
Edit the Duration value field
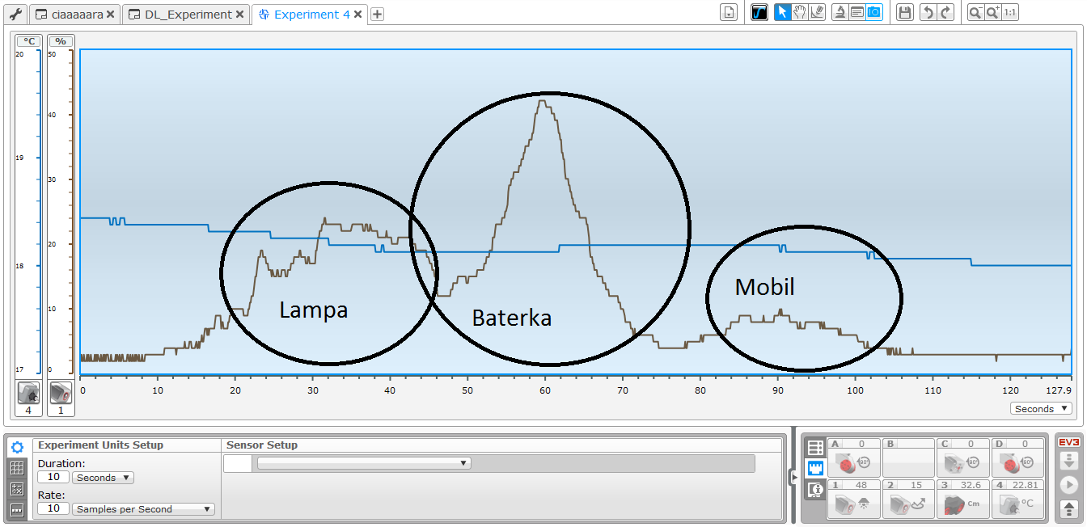pyautogui.click(x=53, y=478)
